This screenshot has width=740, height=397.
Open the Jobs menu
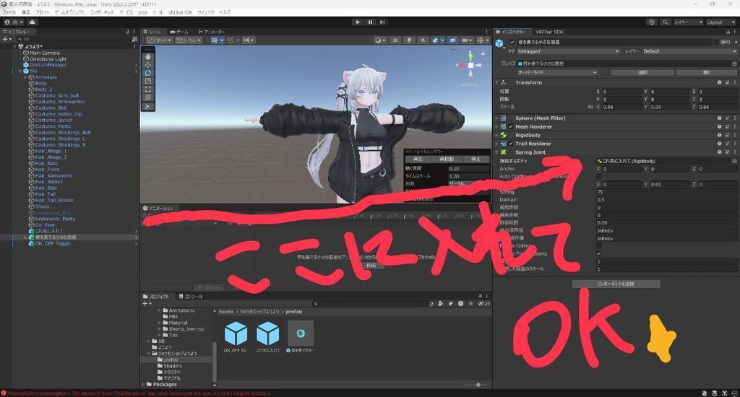tap(142, 12)
